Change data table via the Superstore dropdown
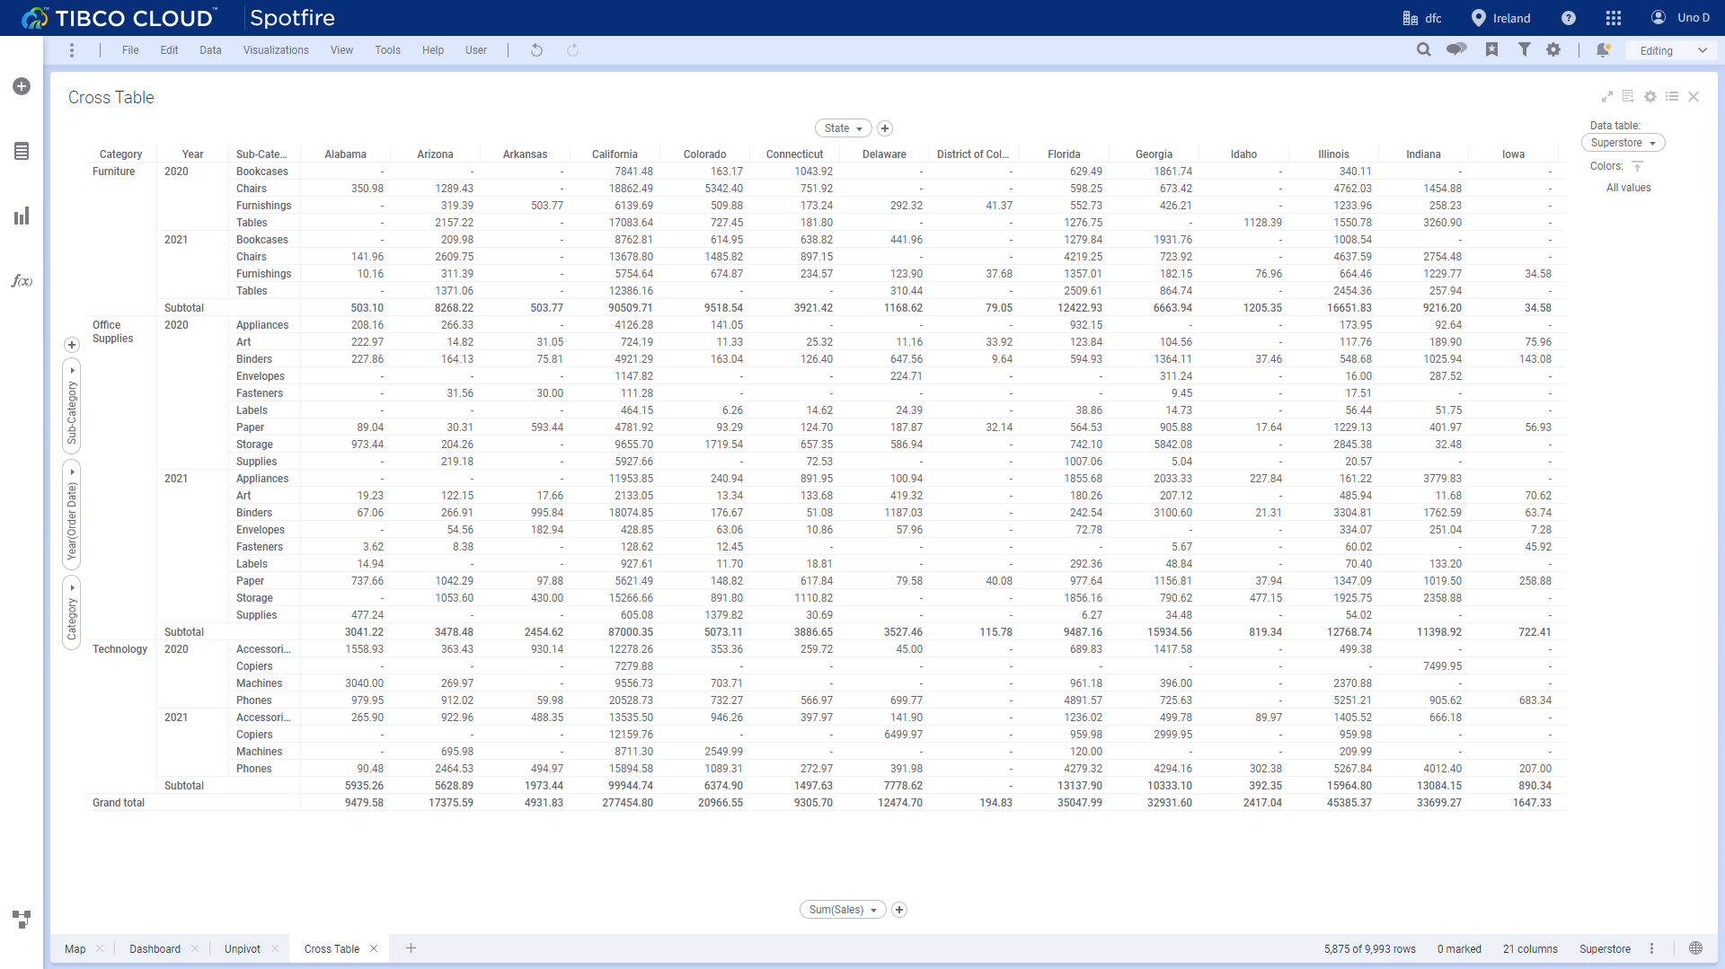This screenshot has height=969, width=1725. pyautogui.click(x=1623, y=142)
